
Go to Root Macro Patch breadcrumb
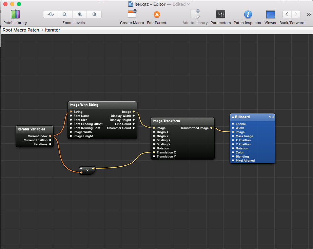(x=21, y=30)
